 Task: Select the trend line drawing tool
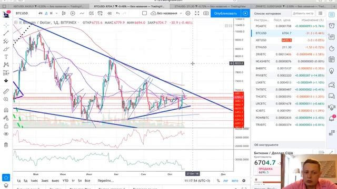coord(6,33)
